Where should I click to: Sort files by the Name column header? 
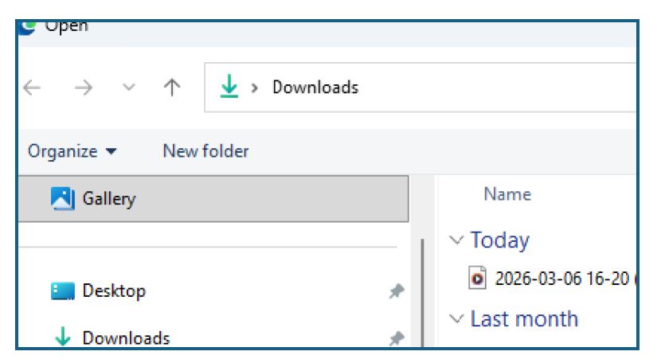(507, 194)
